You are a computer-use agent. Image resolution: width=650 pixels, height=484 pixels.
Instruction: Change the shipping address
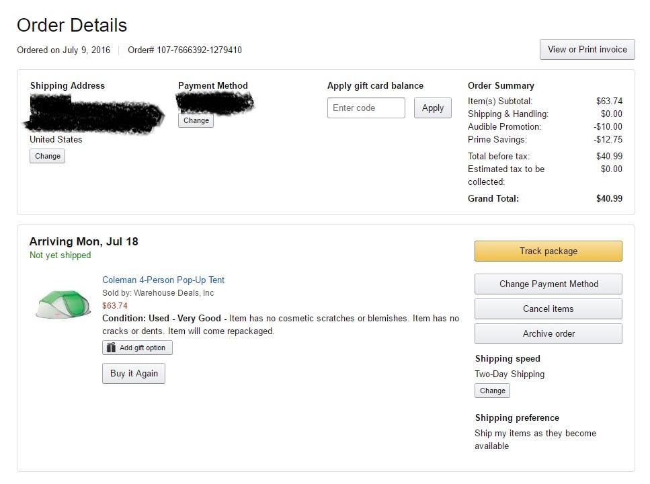47,156
